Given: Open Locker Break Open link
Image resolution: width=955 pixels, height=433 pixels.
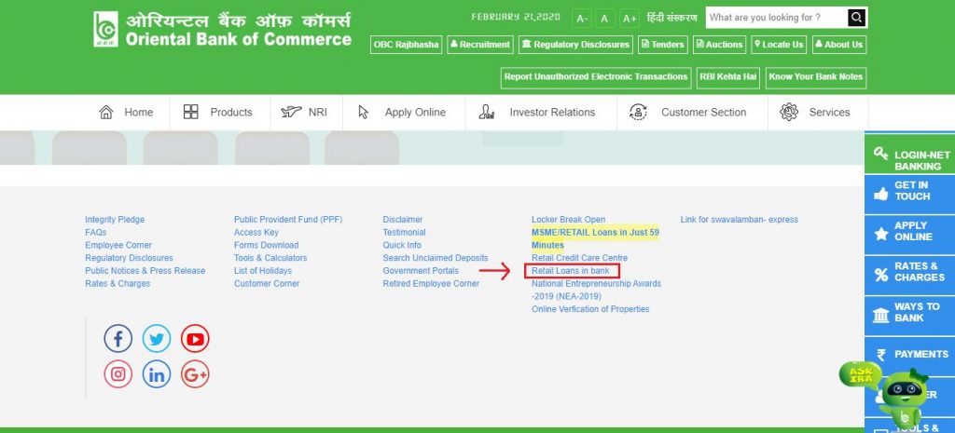Looking at the screenshot, I should click(x=568, y=220).
